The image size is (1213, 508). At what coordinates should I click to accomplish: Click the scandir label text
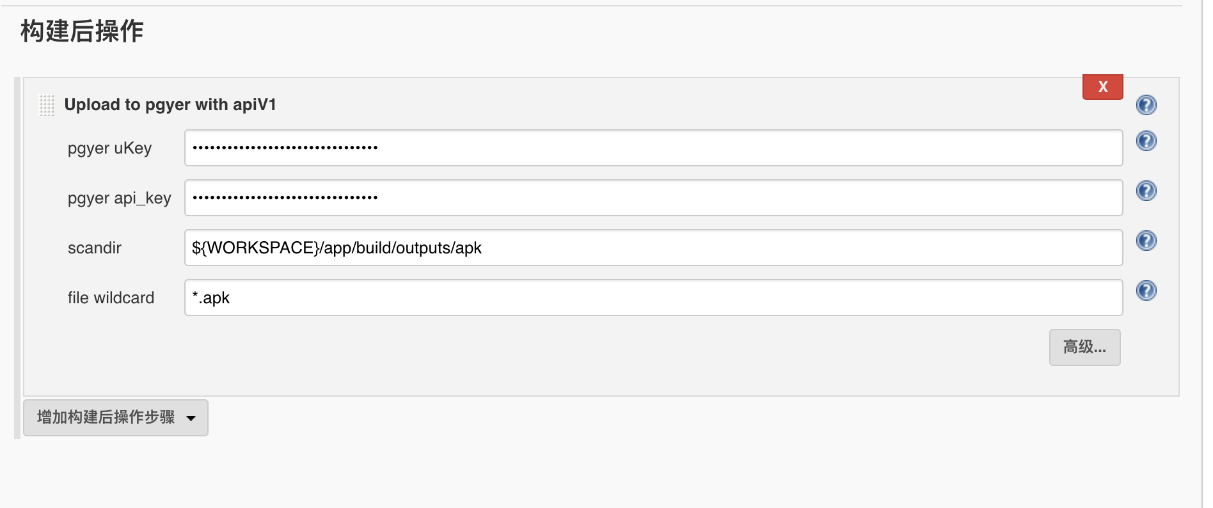tap(95, 248)
